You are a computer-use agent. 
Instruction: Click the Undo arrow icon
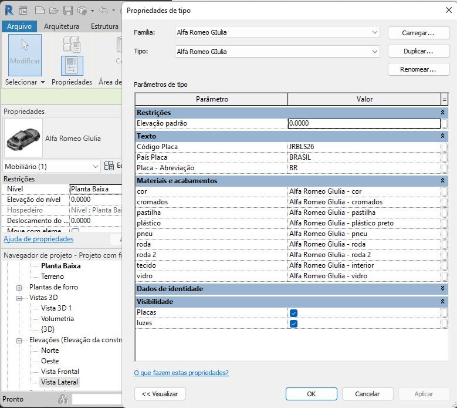[103, 10]
